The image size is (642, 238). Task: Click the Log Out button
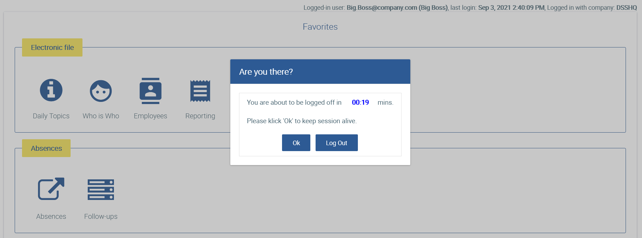click(x=337, y=143)
